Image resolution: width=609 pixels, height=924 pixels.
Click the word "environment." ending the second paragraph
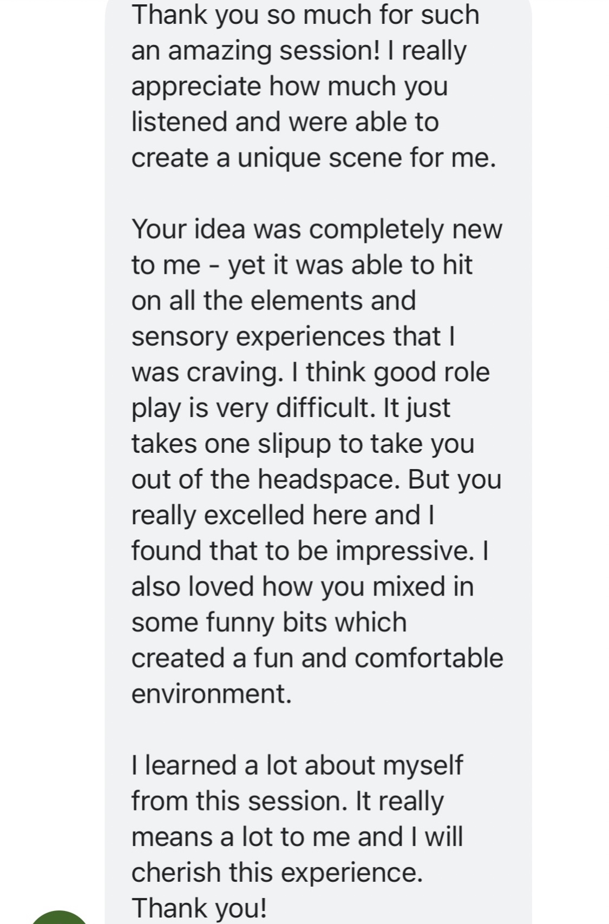tap(211, 694)
